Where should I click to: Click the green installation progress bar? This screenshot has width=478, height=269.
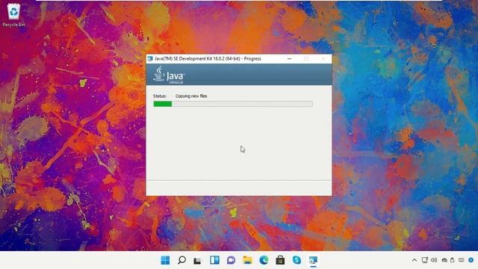(233, 104)
